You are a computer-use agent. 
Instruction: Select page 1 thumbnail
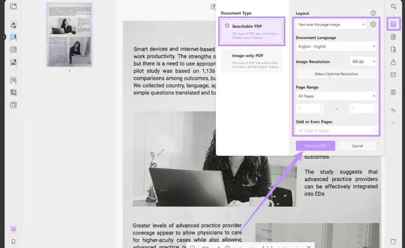click(x=69, y=35)
